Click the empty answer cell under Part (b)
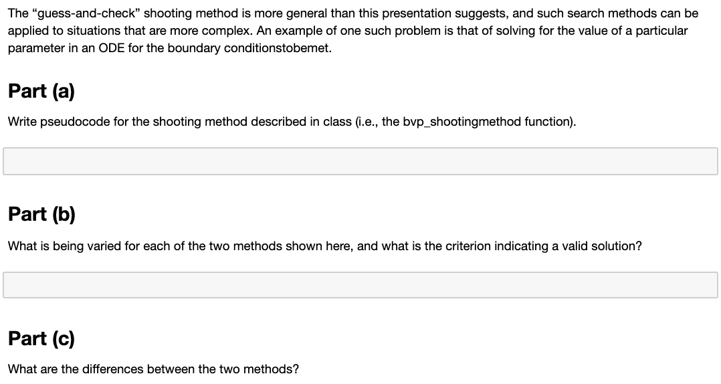Image resolution: width=721 pixels, height=384 pixels. [x=360, y=285]
